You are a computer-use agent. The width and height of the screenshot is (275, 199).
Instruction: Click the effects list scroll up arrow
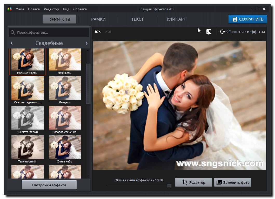[88, 51]
